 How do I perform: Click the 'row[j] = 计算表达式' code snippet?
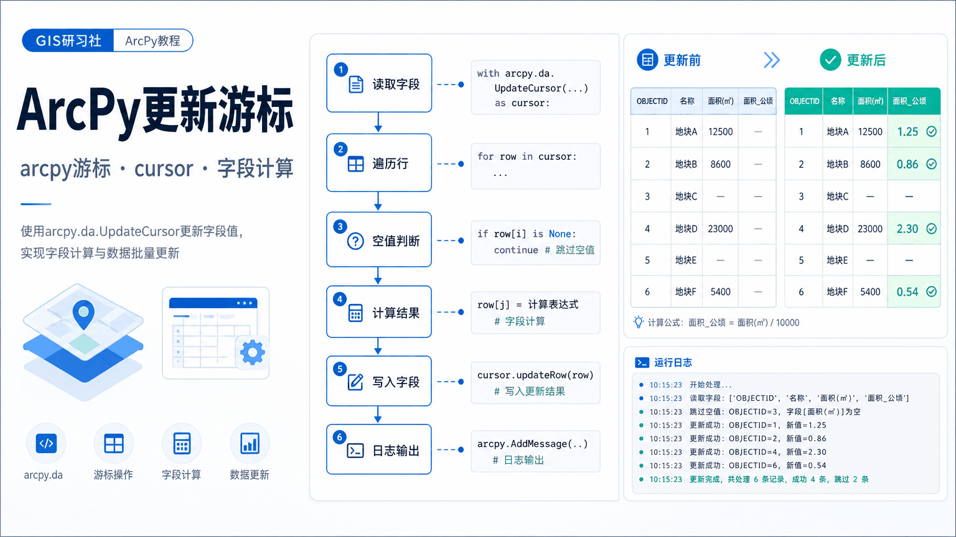pos(536,313)
